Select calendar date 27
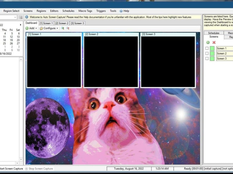Screen dimensions: 233x174 tap(18, 43)
